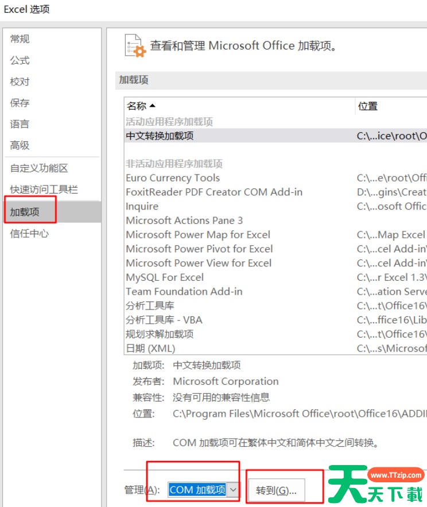Viewport: 427px width, 507px height.
Task: Select Microsoft Power Map for Excel
Action: (275, 235)
